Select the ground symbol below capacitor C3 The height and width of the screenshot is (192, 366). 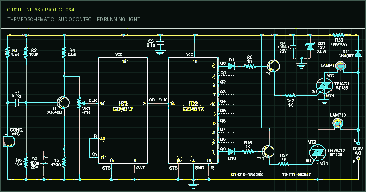160,53
